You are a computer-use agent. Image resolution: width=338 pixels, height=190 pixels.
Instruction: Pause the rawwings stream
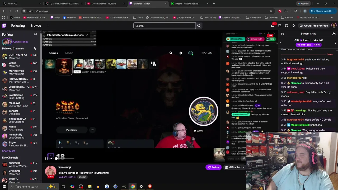pos(46,159)
